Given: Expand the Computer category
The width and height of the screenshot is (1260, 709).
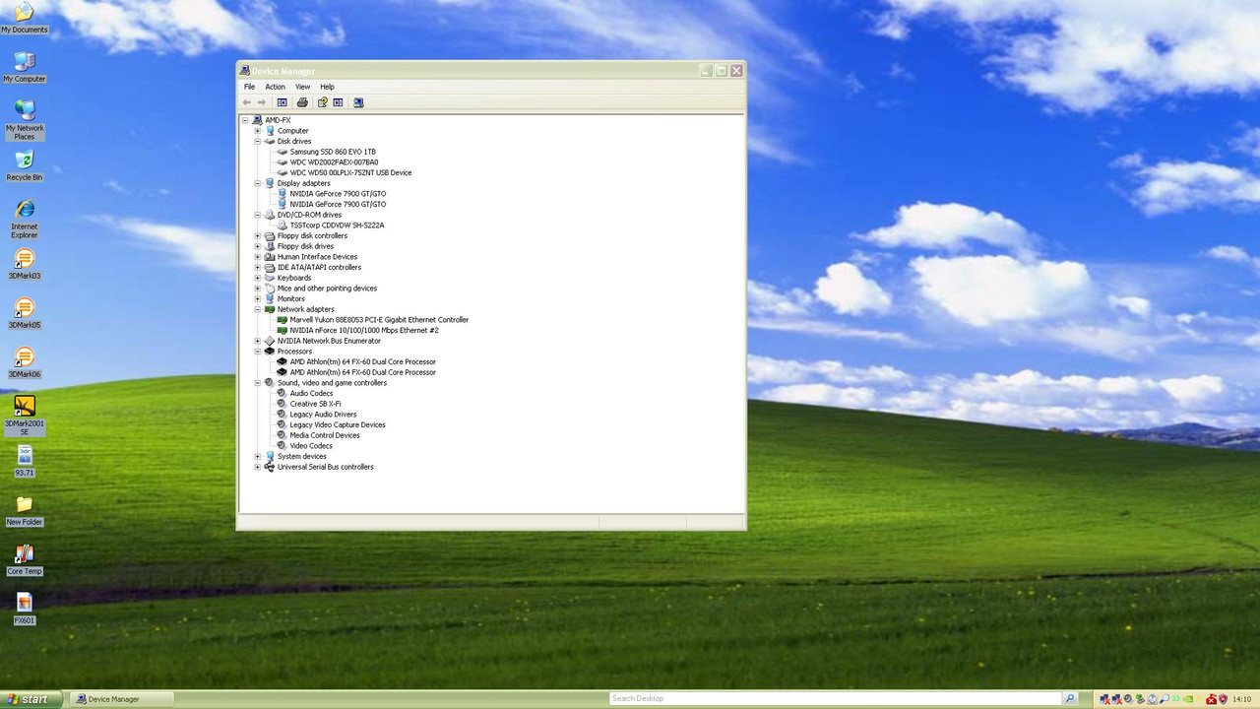Looking at the screenshot, I should click(258, 131).
